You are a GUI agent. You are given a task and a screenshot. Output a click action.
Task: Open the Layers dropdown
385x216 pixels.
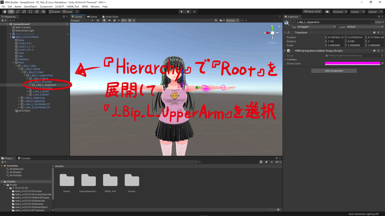tap(357, 12)
